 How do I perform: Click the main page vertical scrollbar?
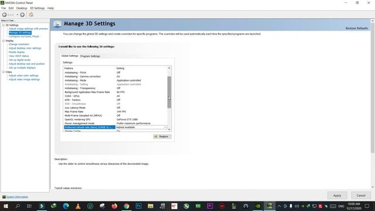[373, 88]
